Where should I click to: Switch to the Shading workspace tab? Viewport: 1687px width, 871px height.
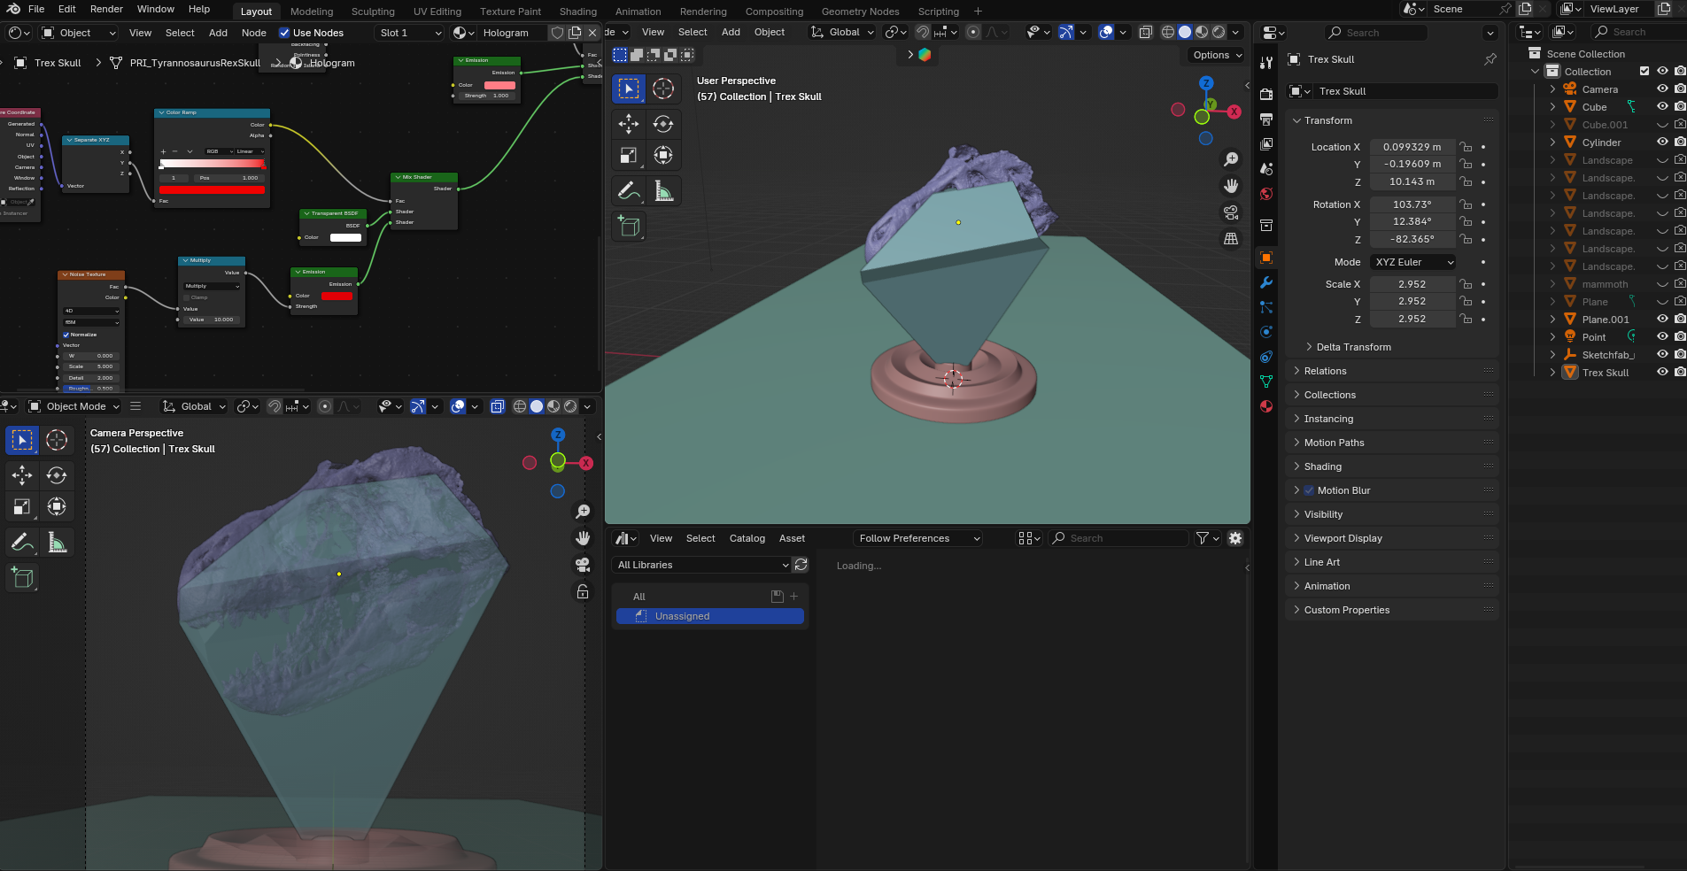577,12
